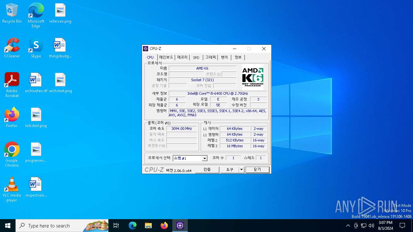This screenshot has height=232, width=413.
Task: Switch to the CPU tab
Action: click(x=150, y=57)
